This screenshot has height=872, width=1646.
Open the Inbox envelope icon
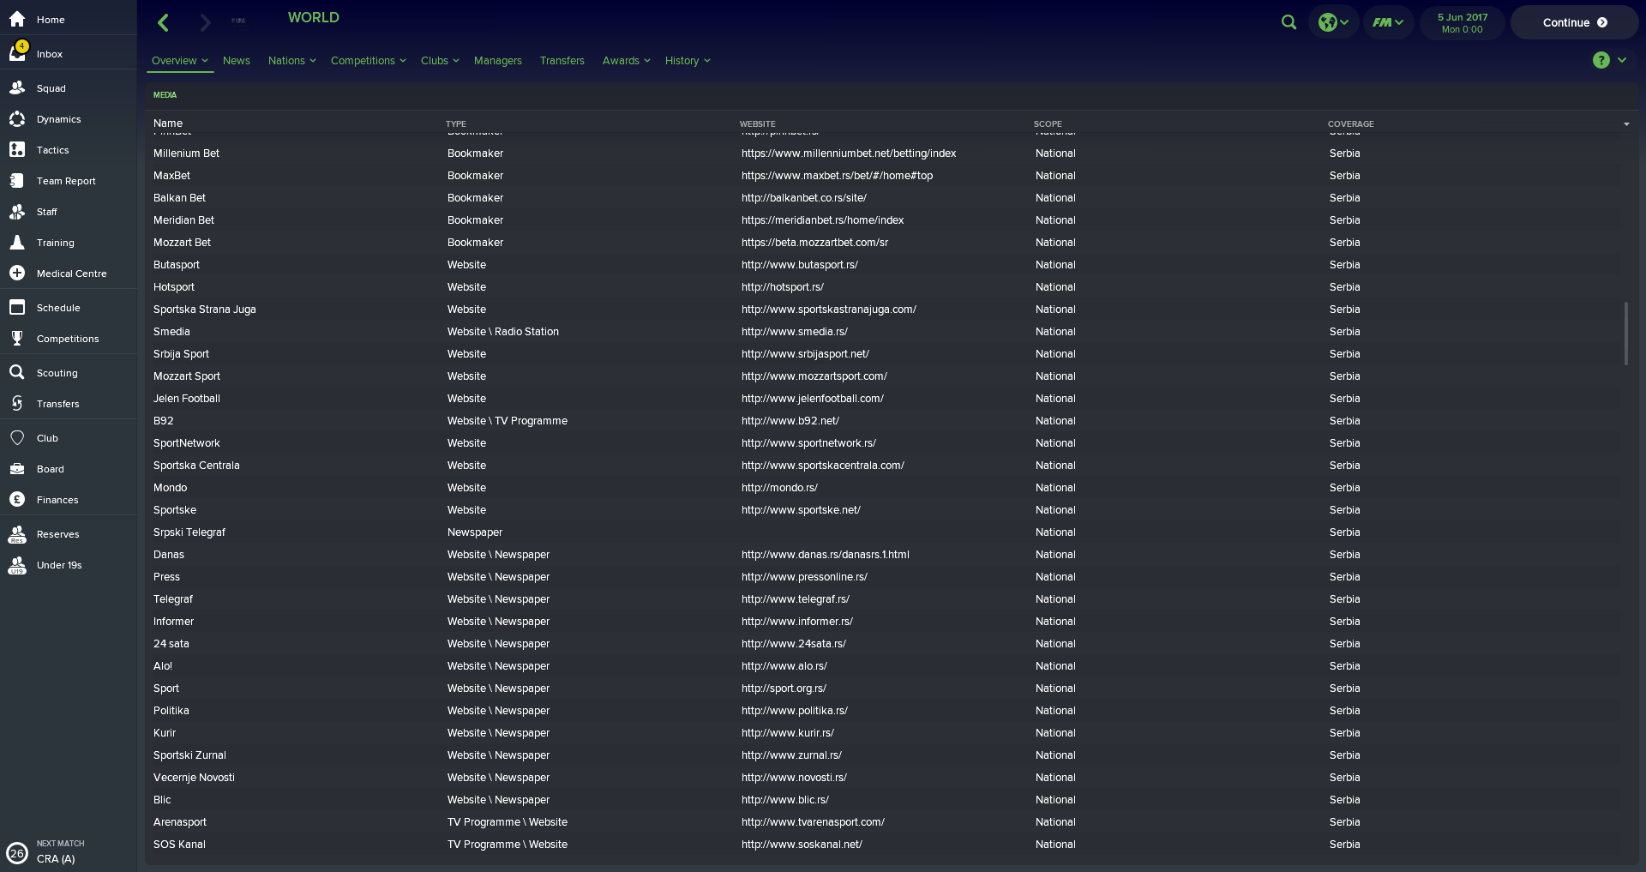[x=17, y=53]
